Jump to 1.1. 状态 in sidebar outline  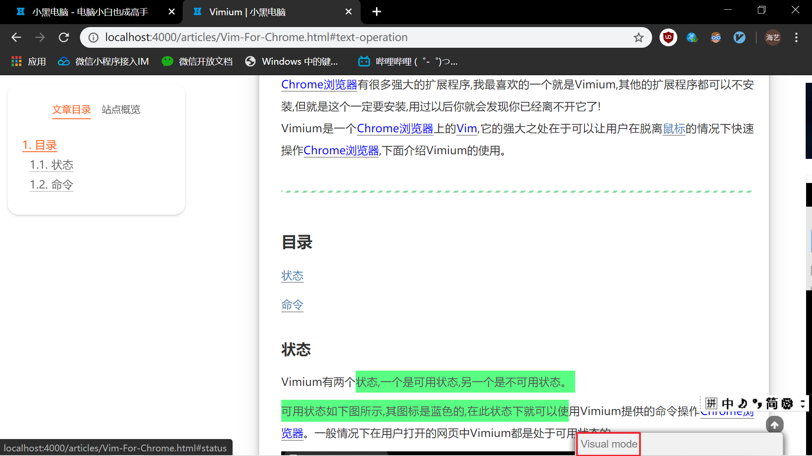(52, 165)
